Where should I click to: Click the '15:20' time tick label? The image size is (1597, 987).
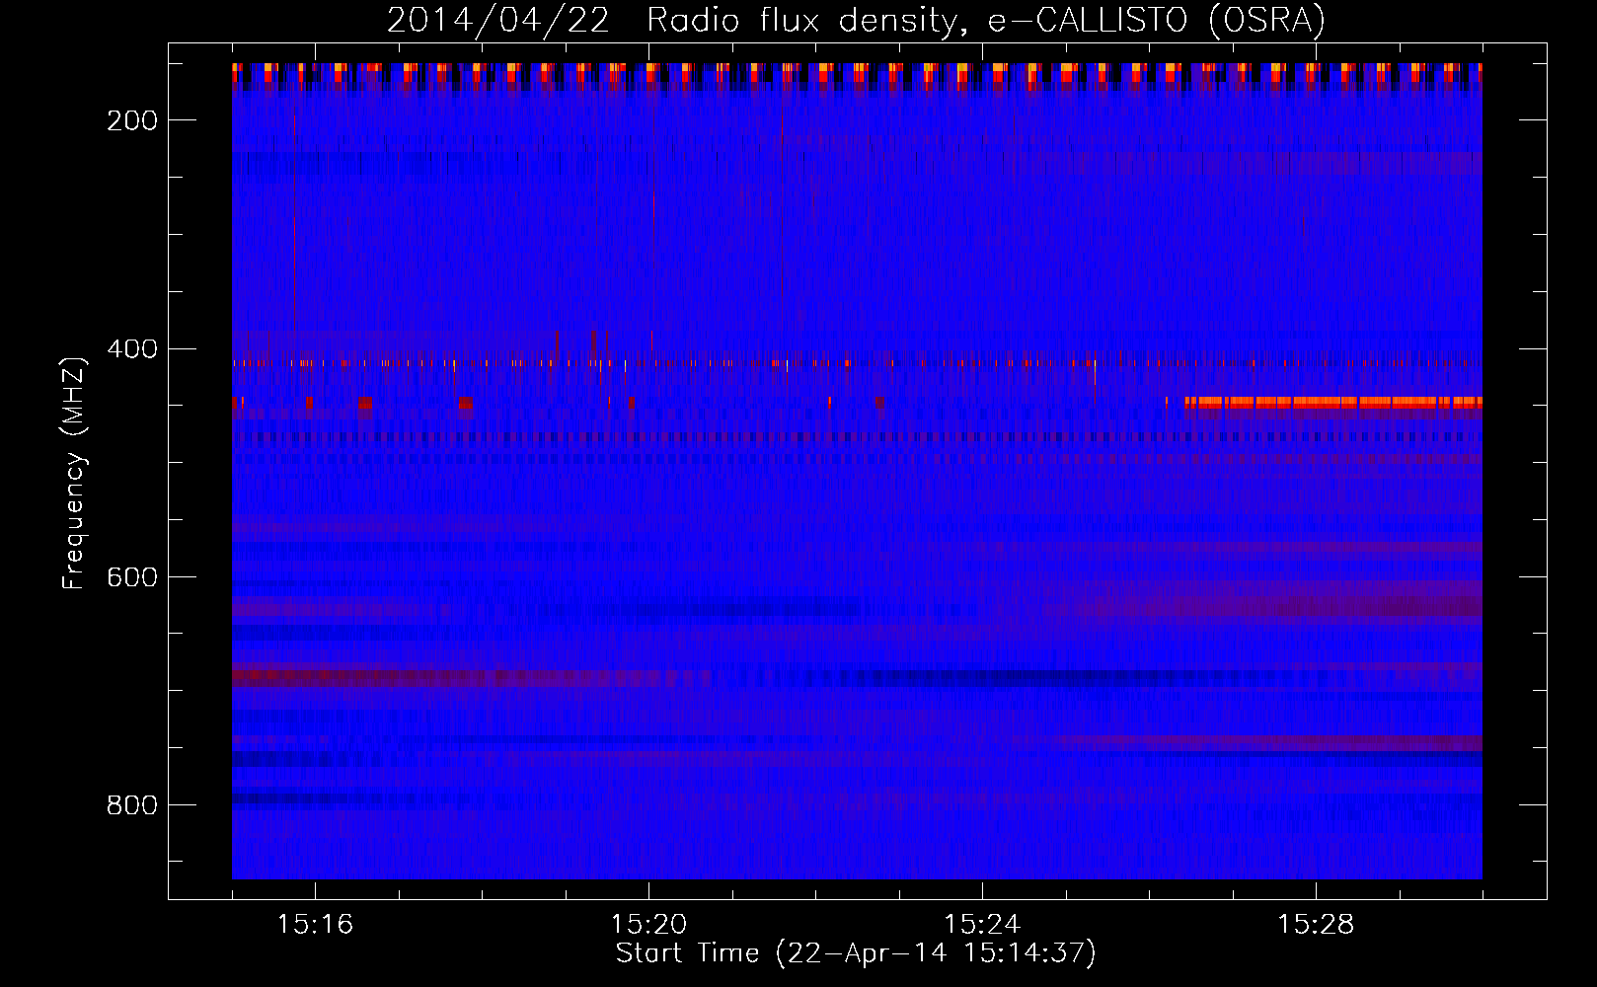click(648, 925)
